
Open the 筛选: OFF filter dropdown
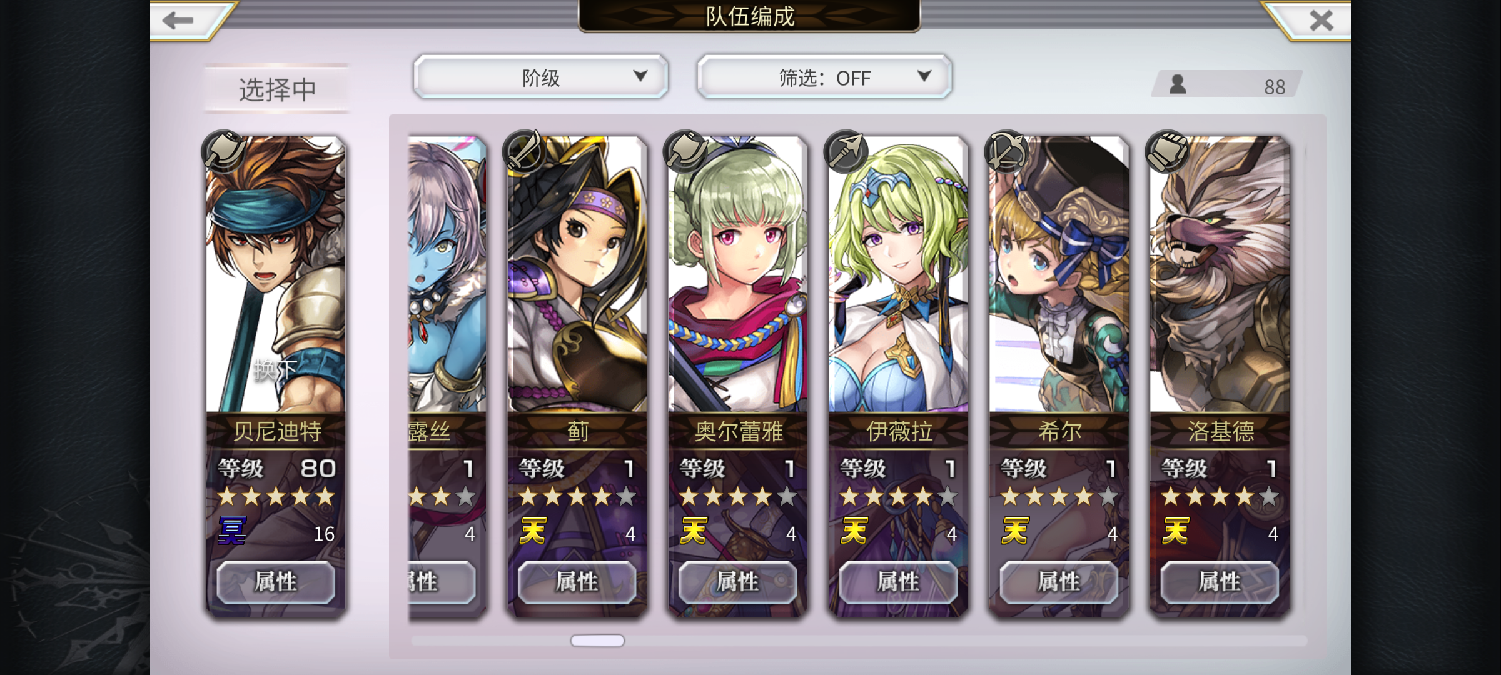pos(824,77)
